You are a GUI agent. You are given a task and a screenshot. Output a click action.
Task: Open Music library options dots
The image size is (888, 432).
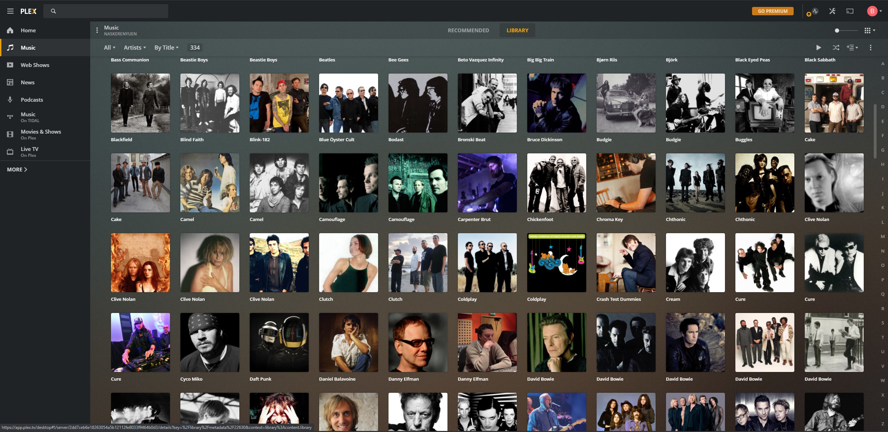pos(97,30)
